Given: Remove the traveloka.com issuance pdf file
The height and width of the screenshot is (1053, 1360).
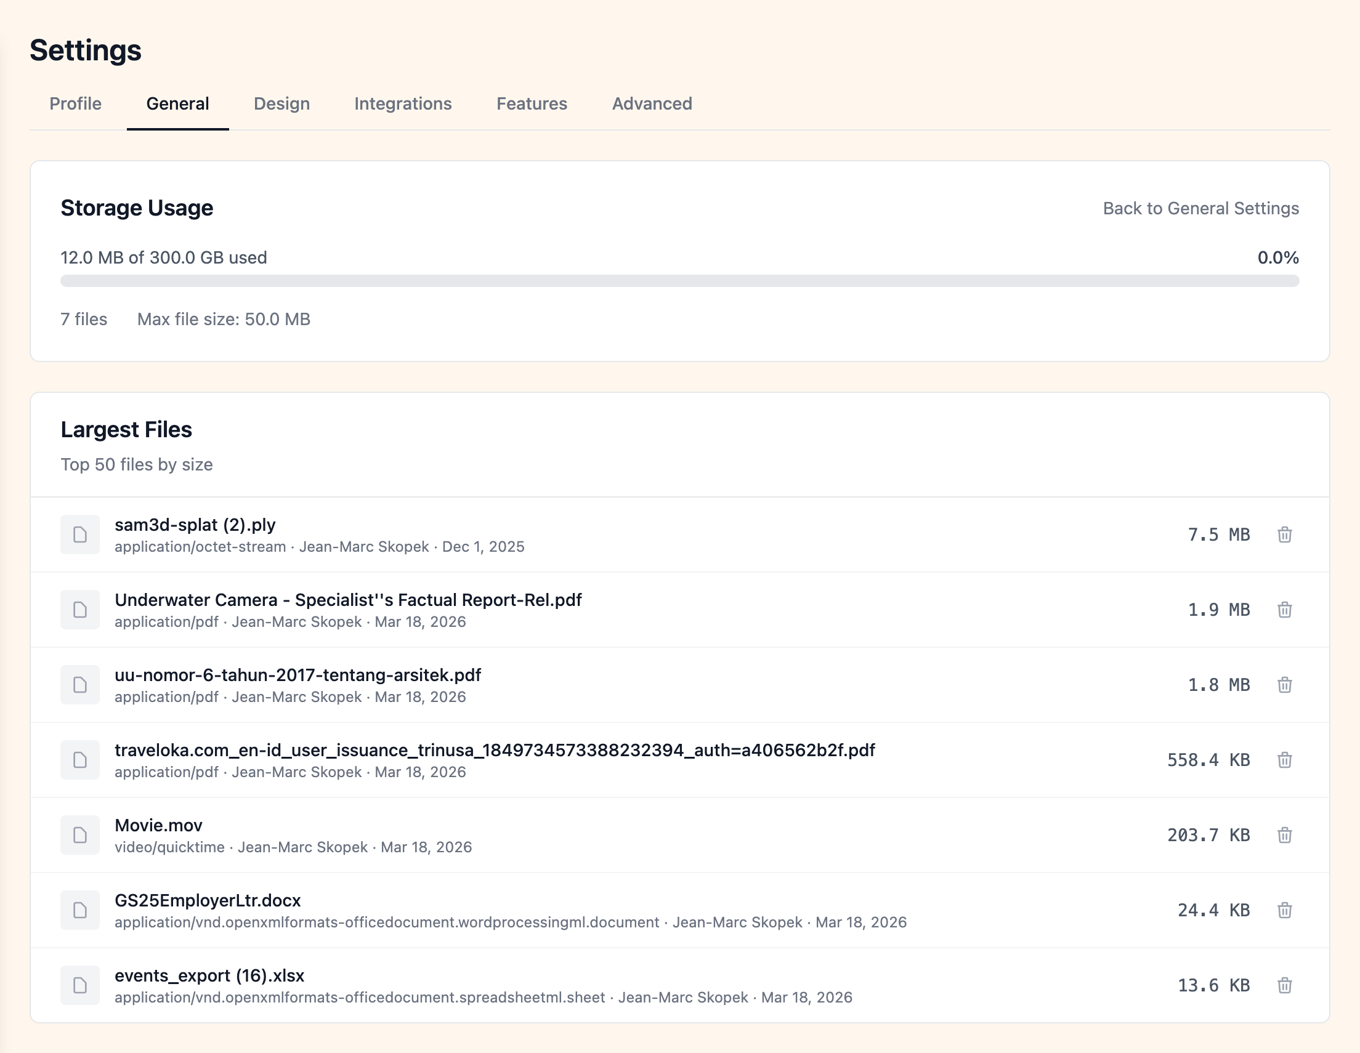Looking at the screenshot, I should tap(1284, 760).
